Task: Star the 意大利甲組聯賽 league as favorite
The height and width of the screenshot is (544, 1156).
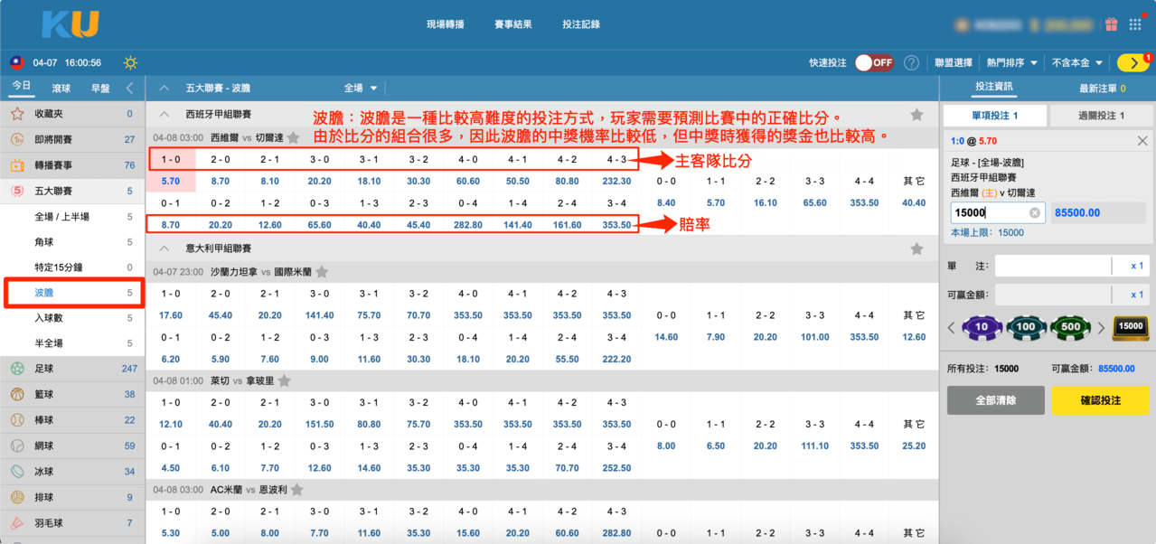Action: [x=916, y=249]
